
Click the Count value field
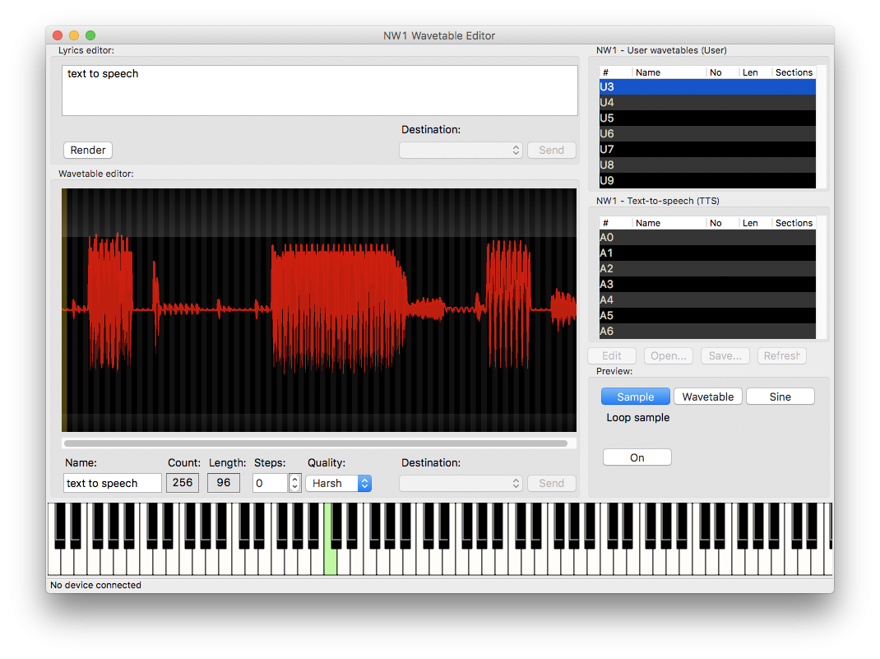pos(183,483)
